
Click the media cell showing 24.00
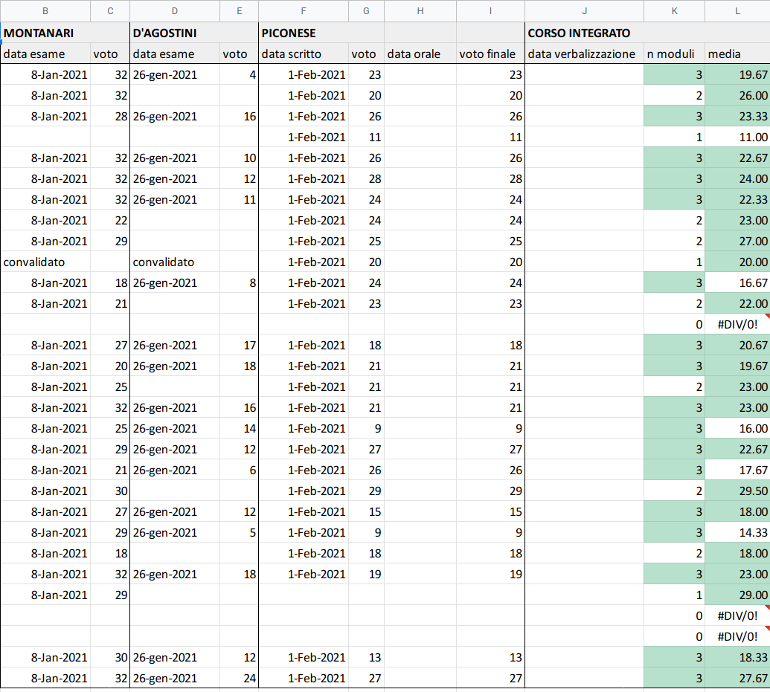(x=737, y=178)
